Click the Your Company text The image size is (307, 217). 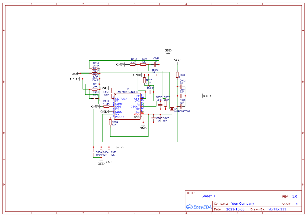click(x=242, y=203)
